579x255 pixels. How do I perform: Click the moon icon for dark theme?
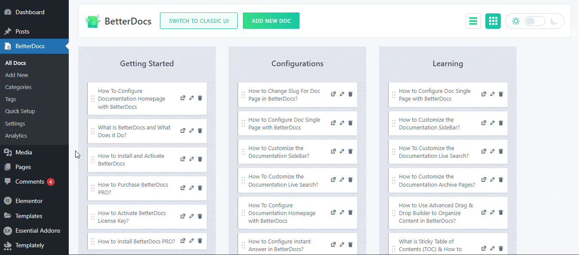tap(554, 21)
